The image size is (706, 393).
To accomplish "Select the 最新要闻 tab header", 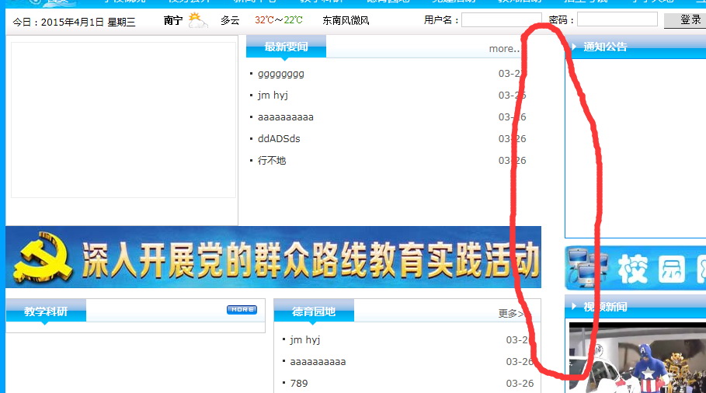I will coord(286,47).
